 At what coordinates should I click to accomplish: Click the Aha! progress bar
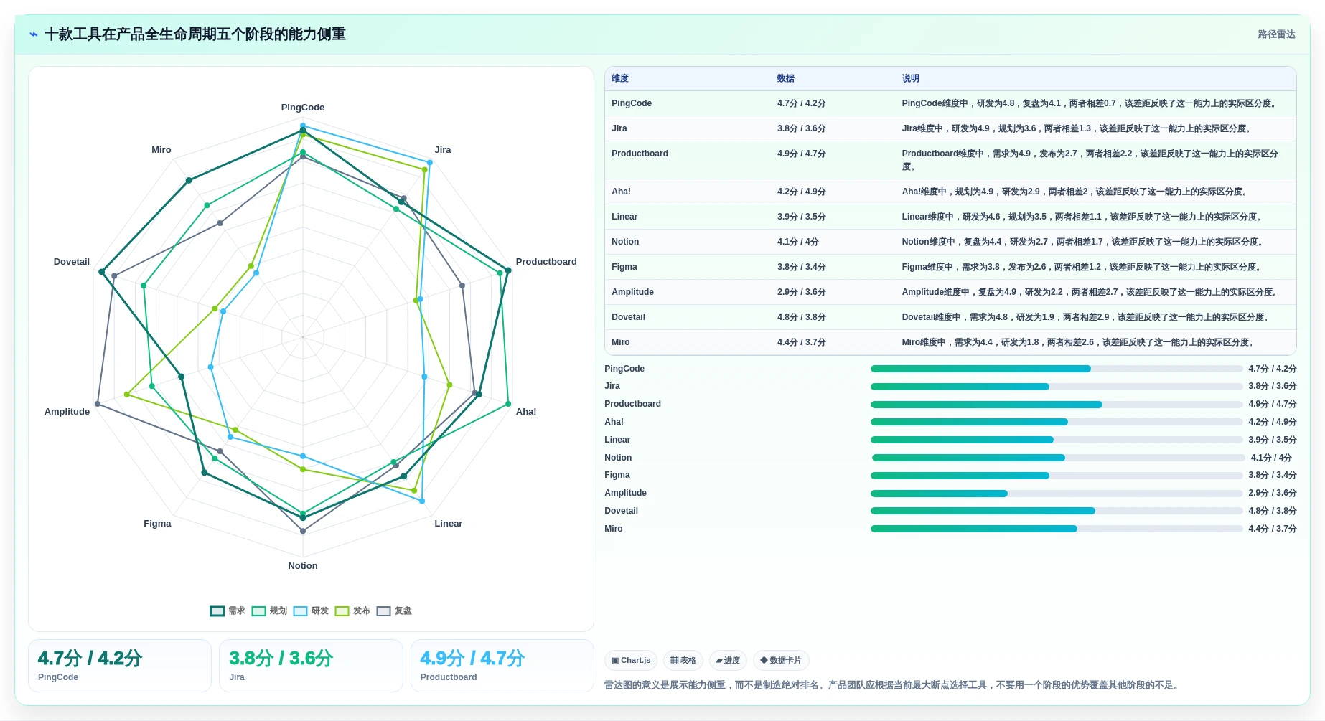tap(1057, 422)
